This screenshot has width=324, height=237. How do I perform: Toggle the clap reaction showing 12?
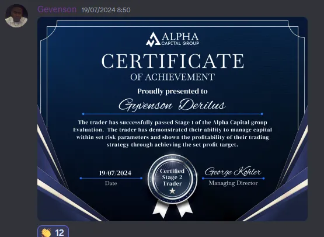point(53,232)
